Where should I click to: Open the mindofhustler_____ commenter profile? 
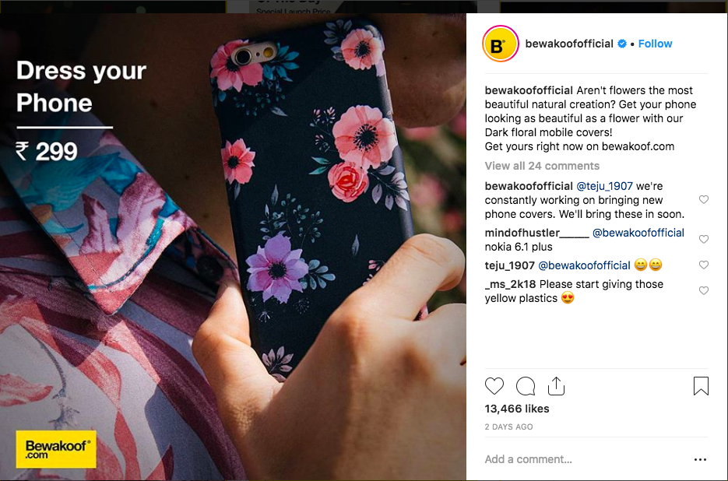tap(536, 233)
